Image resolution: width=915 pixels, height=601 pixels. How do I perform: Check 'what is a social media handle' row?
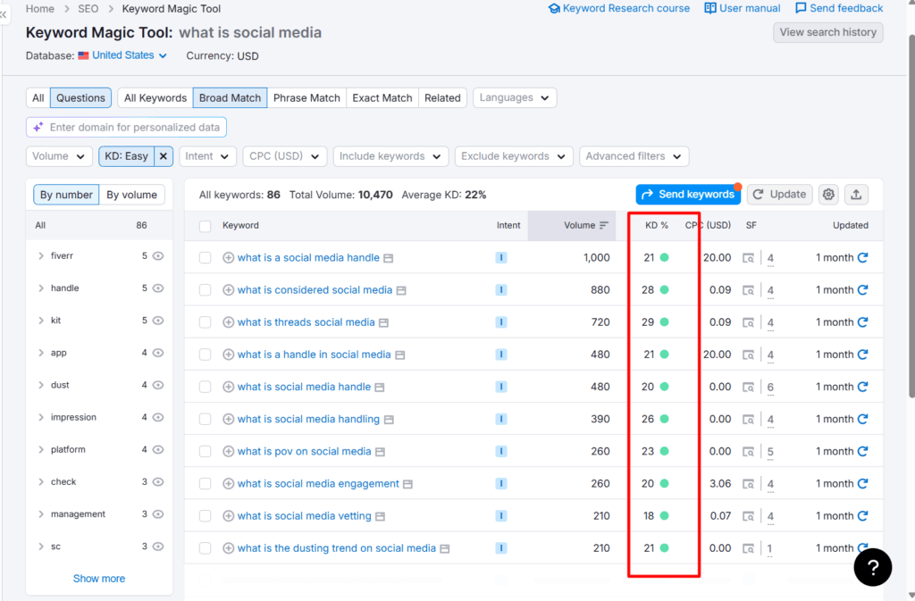pos(205,258)
